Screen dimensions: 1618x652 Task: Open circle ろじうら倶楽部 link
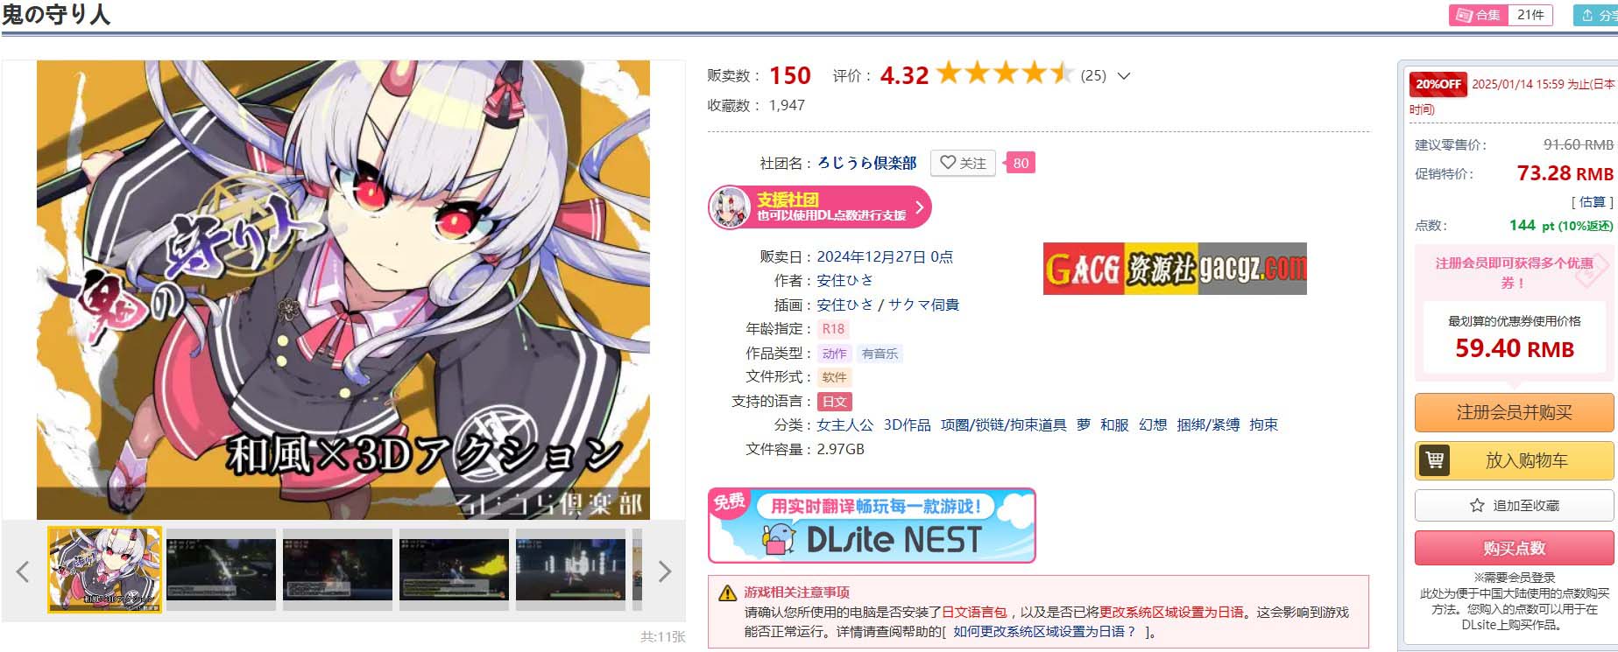click(866, 163)
